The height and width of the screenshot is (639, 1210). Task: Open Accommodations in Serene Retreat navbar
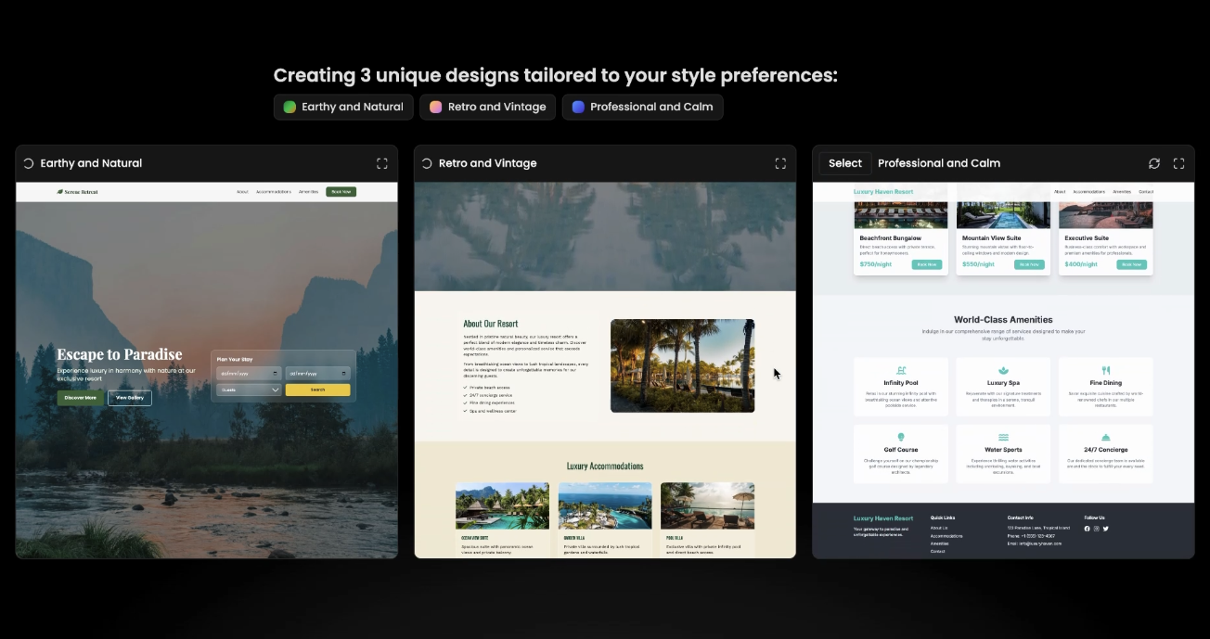(274, 192)
